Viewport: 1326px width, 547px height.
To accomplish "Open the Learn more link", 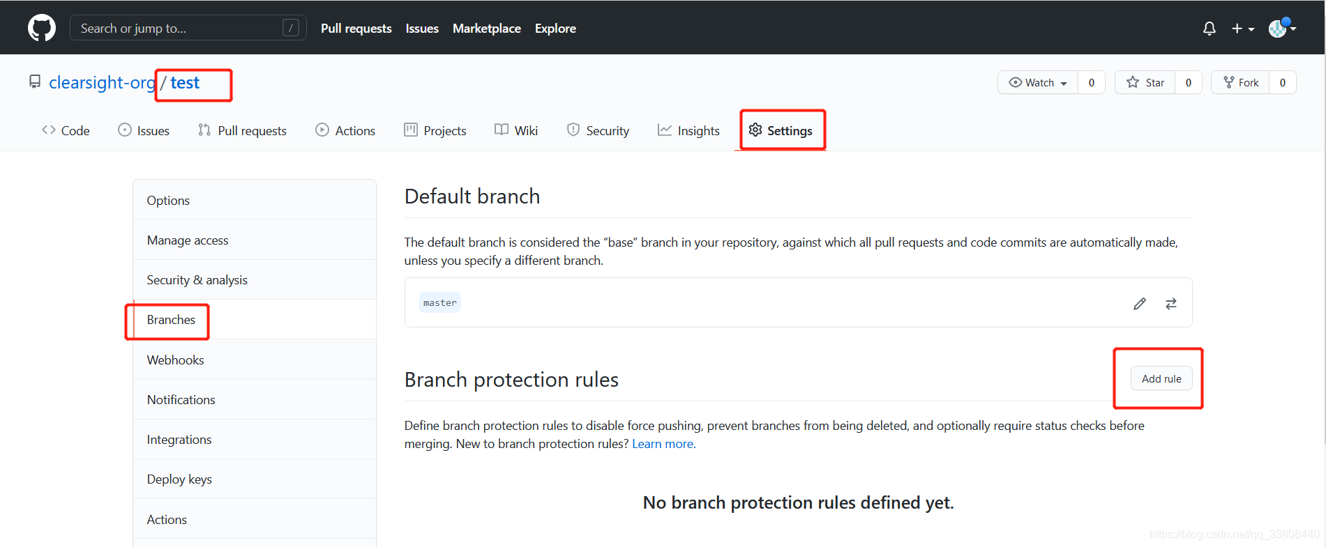I will [663, 444].
